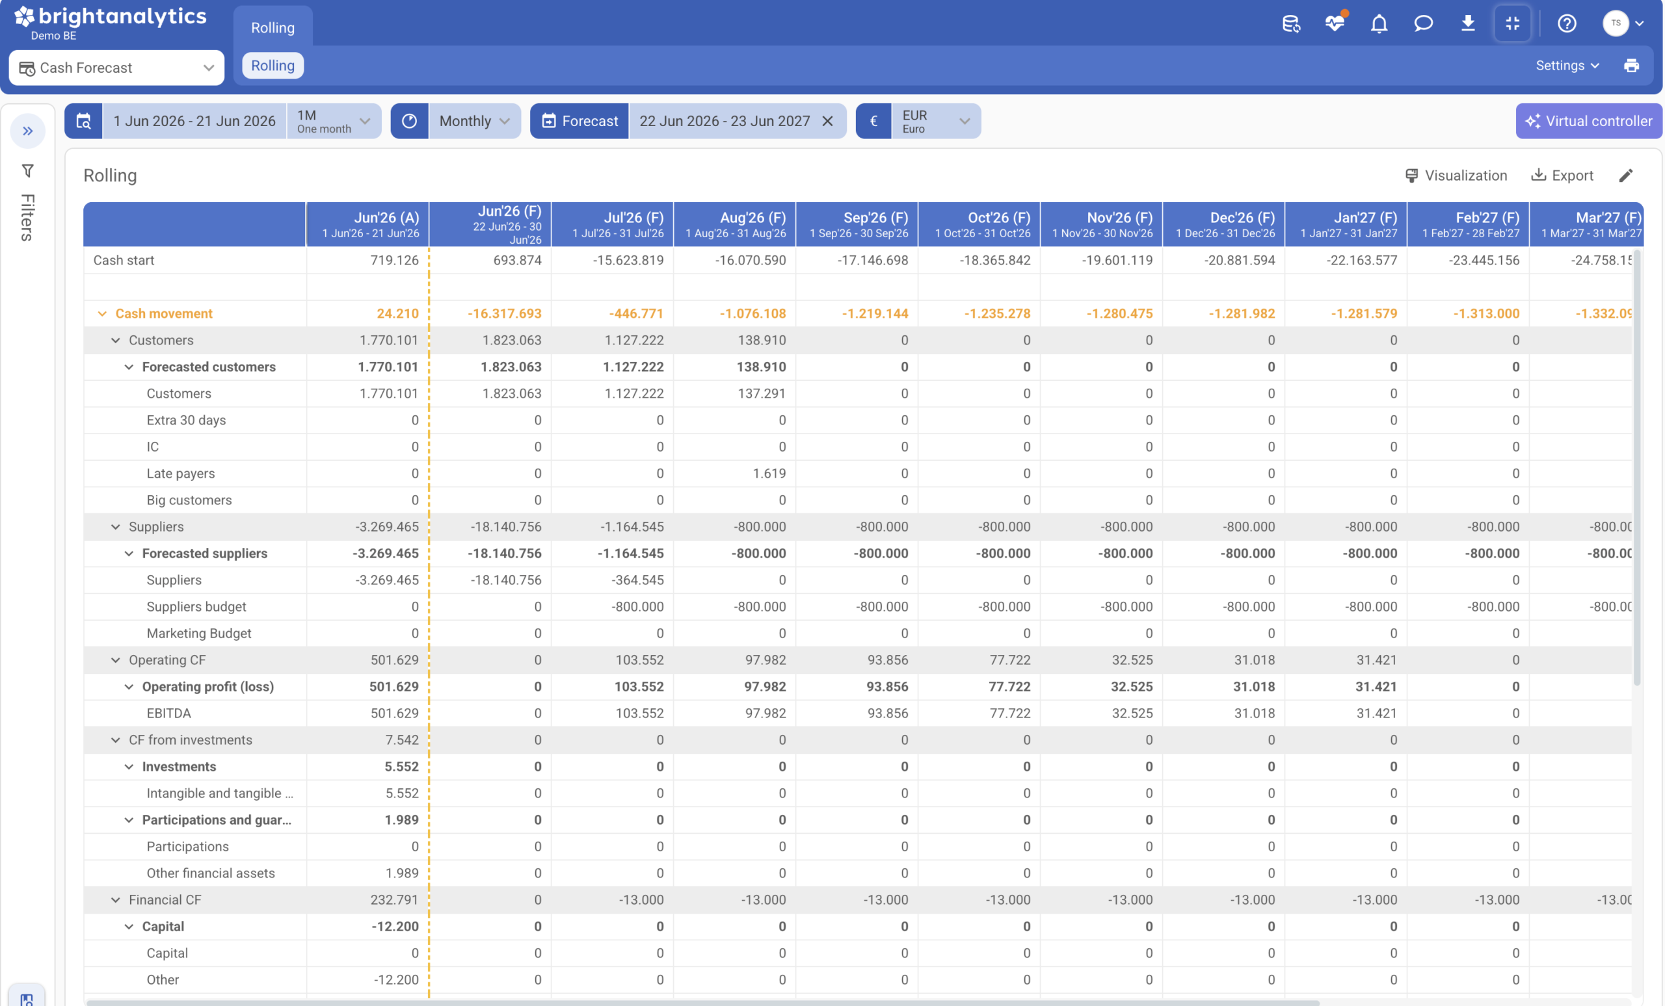Collapse the Forecasted customers group
1665x1006 pixels.
pos(129,367)
